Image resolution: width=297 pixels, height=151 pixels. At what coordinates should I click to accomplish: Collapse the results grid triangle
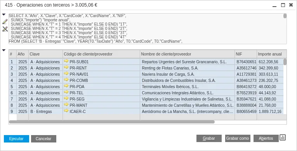click(4, 50)
